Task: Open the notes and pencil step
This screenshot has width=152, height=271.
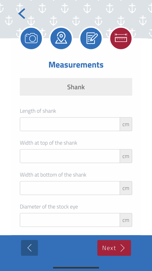Action: [91, 39]
